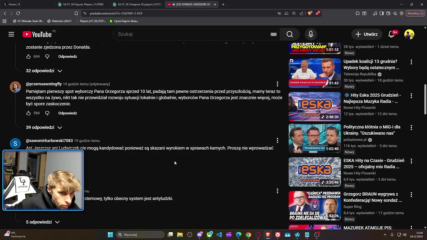The image size is (427, 240).
Task: Open Brave Leo AI sparkle icon
Action: pyautogui.click(x=395, y=13)
